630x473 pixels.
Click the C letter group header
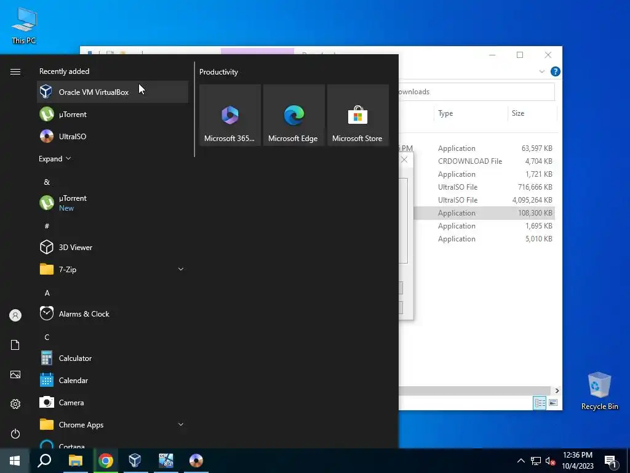pos(47,337)
